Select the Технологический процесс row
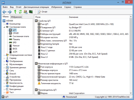134x100 pixels. click(x=82, y=77)
